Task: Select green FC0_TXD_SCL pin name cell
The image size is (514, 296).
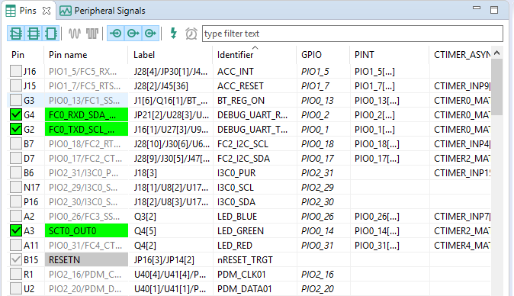Action: [86, 129]
